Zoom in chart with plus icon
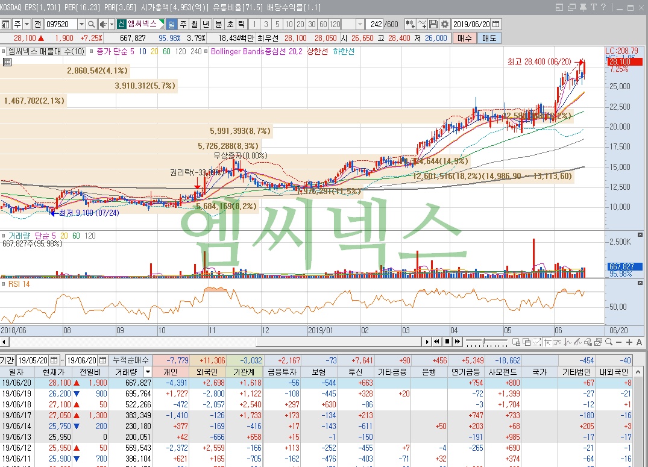The width and height of the screenshot is (648, 467). pos(629,342)
